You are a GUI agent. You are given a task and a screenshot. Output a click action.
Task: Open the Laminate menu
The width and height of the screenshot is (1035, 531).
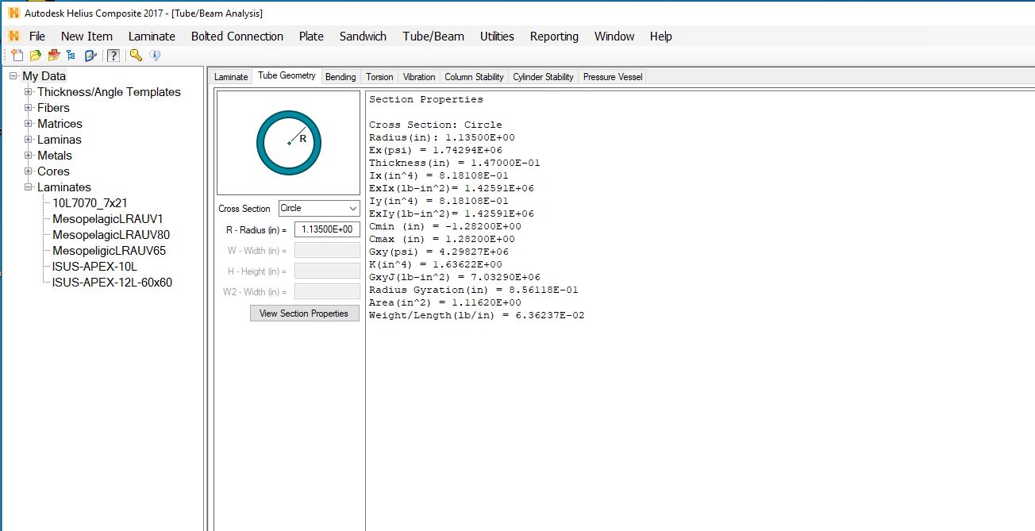click(152, 36)
